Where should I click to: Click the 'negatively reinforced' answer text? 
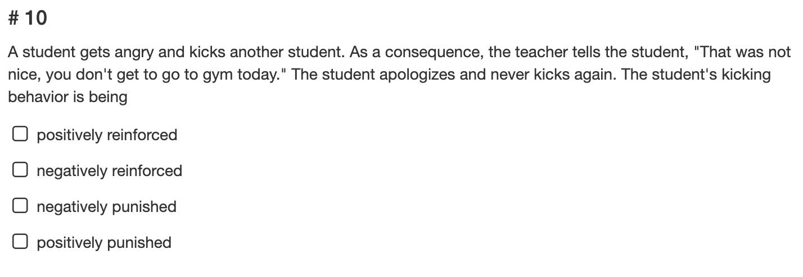click(110, 171)
